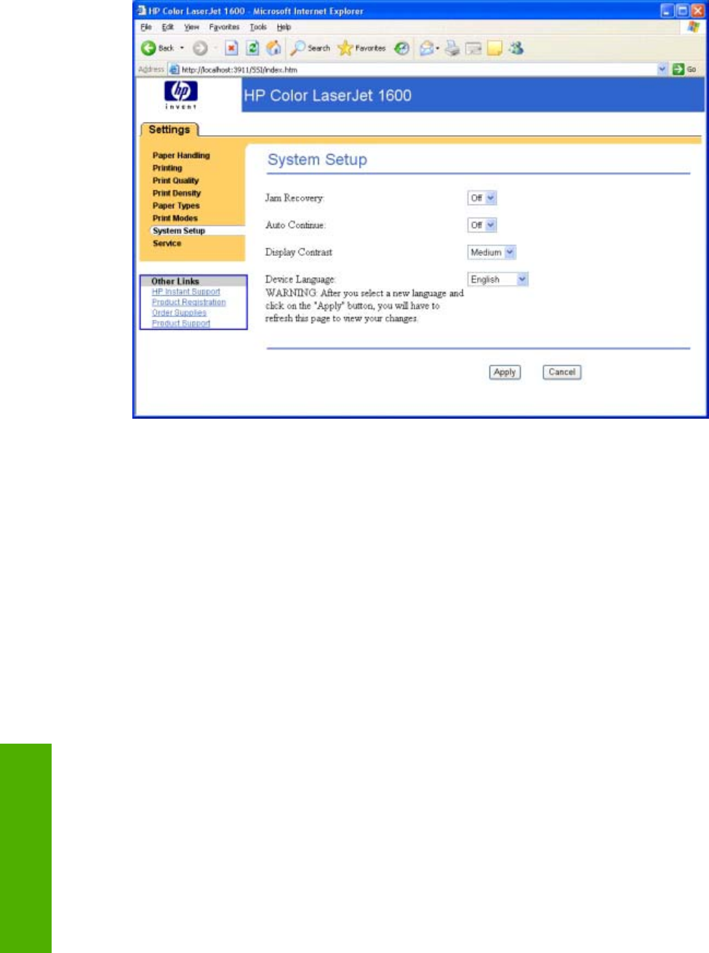Viewport: 709px width, 953px height.
Task: Click the Other Links heading
Action: [175, 281]
